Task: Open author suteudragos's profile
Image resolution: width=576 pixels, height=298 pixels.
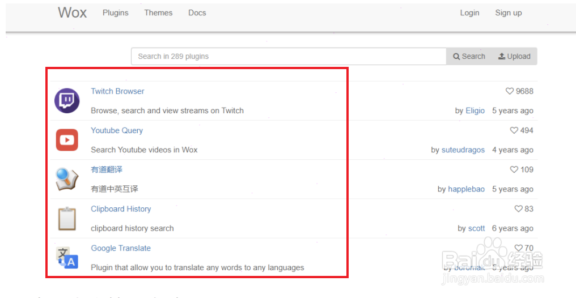Action: pyautogui.click(x=463, y=150)
